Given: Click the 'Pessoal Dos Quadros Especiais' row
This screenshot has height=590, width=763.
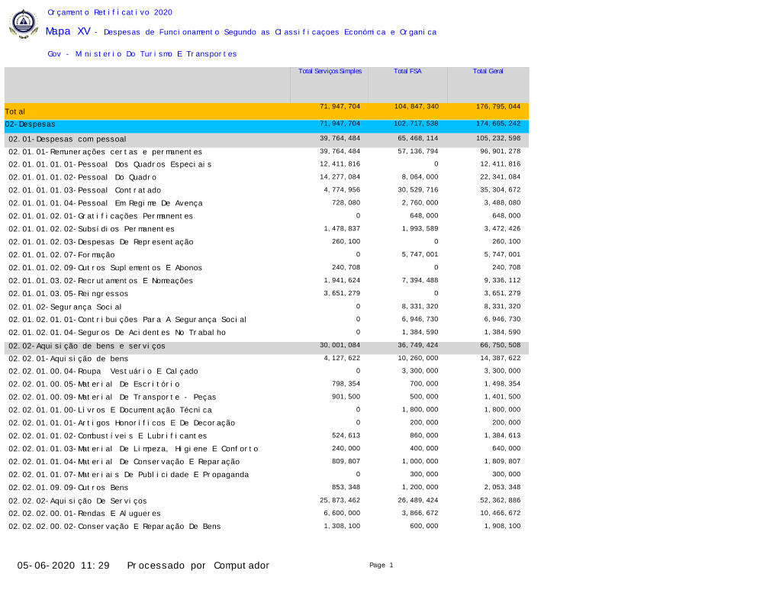Looking at the screenshot, I should (x=110, y=164).
